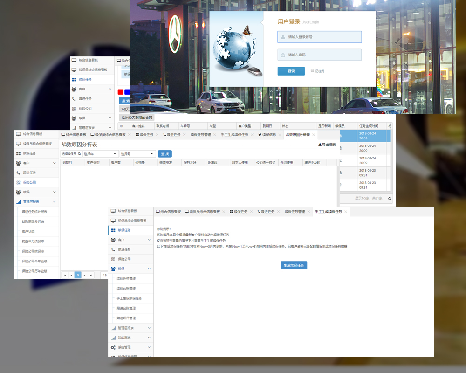This screenshot has height=373, width=466.
Task: Go to previous page in analysis pager
Action: 71,276
